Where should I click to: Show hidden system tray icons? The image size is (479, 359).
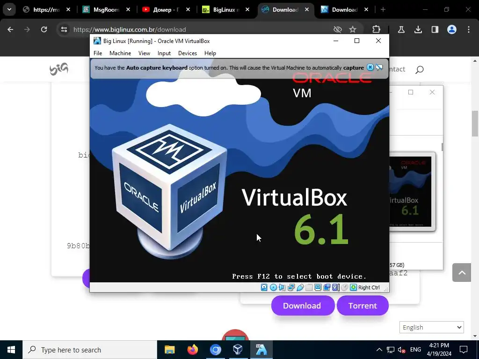[379, 350]
